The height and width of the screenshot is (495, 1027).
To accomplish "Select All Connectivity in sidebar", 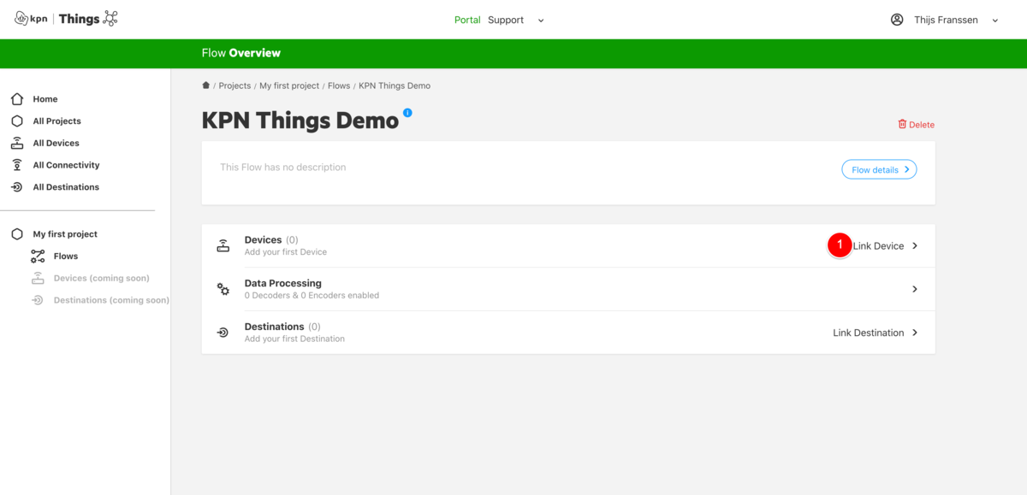I will click(x=67, y=165).
